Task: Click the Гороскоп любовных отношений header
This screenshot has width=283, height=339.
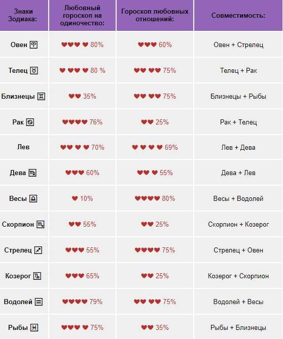Action: pos(155,15)
